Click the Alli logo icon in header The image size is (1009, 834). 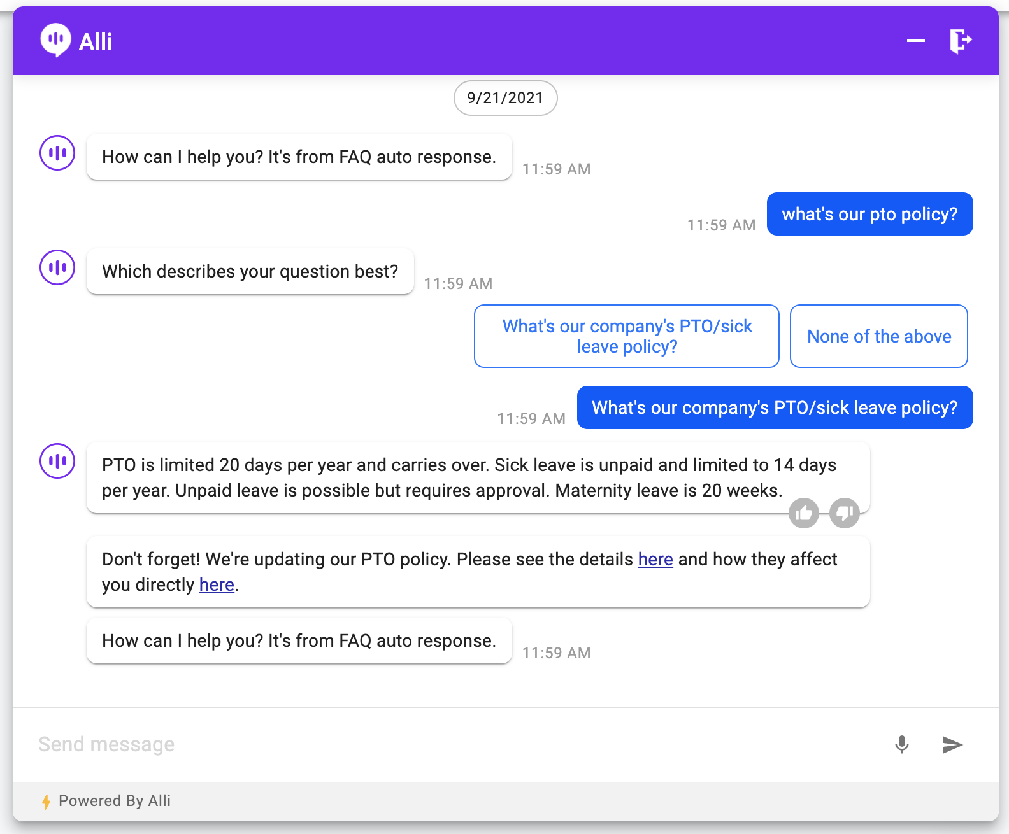pyautogui.click(x=55, y=41)
